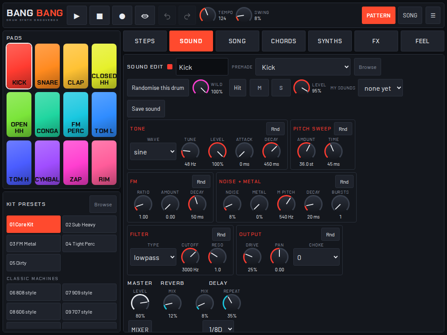The width and height of the screenshot is (447, 335).
Task: Click Randomise this drum
Action: click(158, 88)
